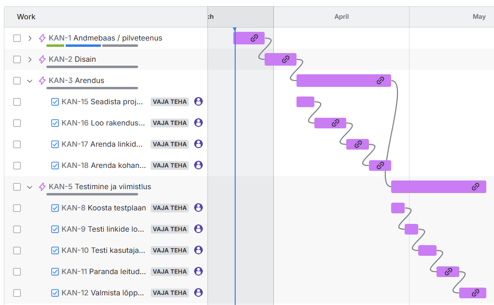Click the link icon on KAN-12 bar

pyautogui.click(x=475, y=293)
